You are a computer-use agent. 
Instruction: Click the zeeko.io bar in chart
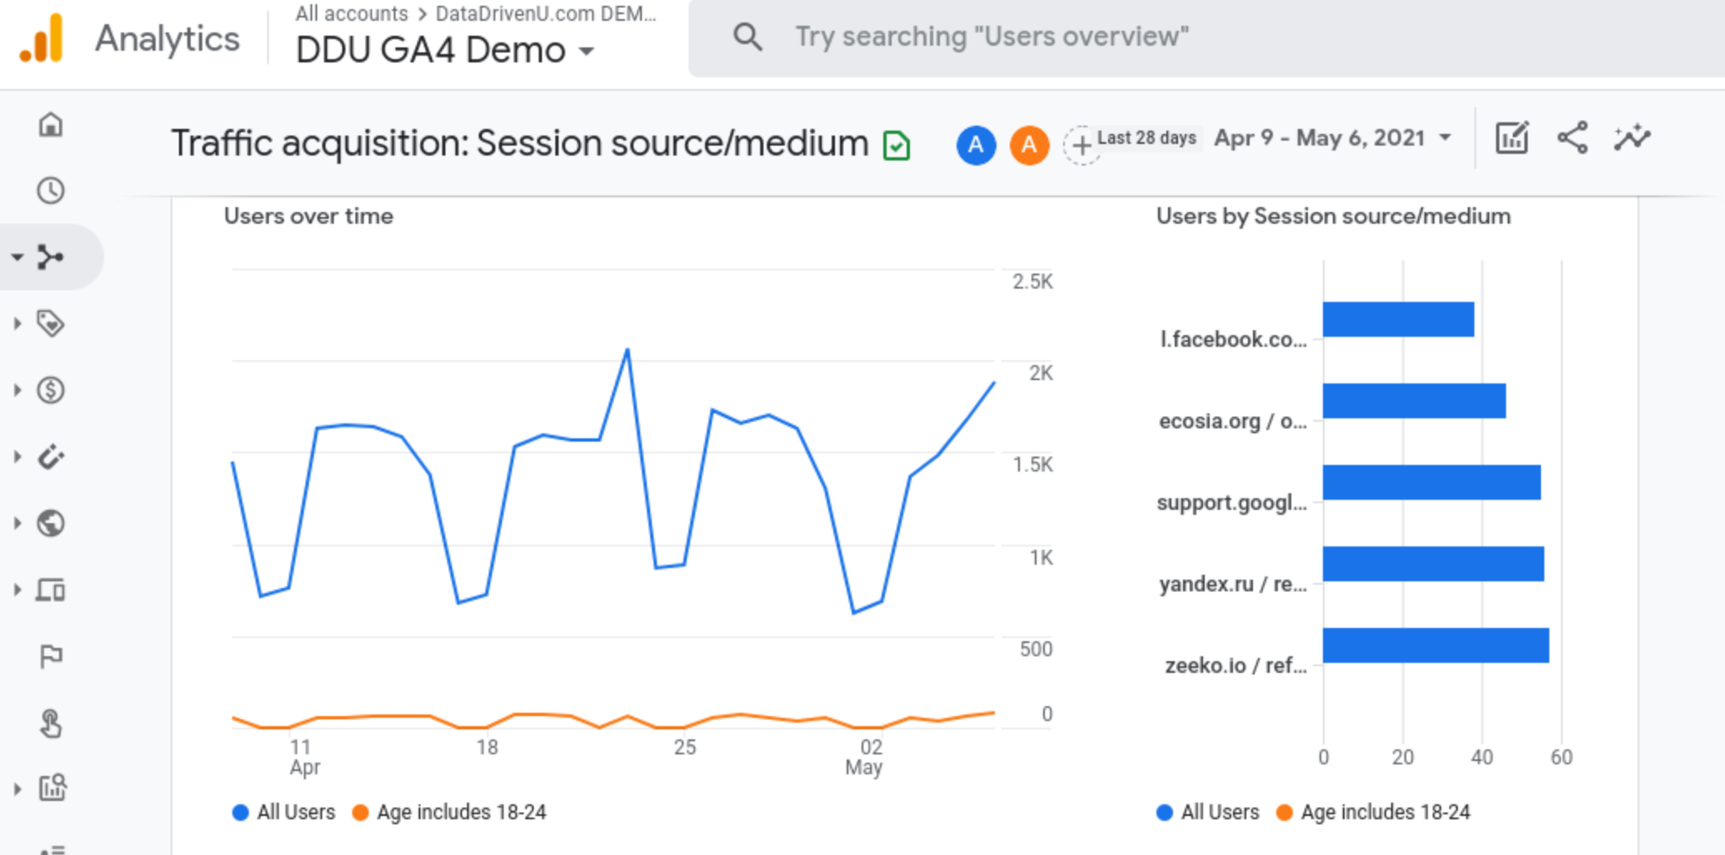(1435, 645)
